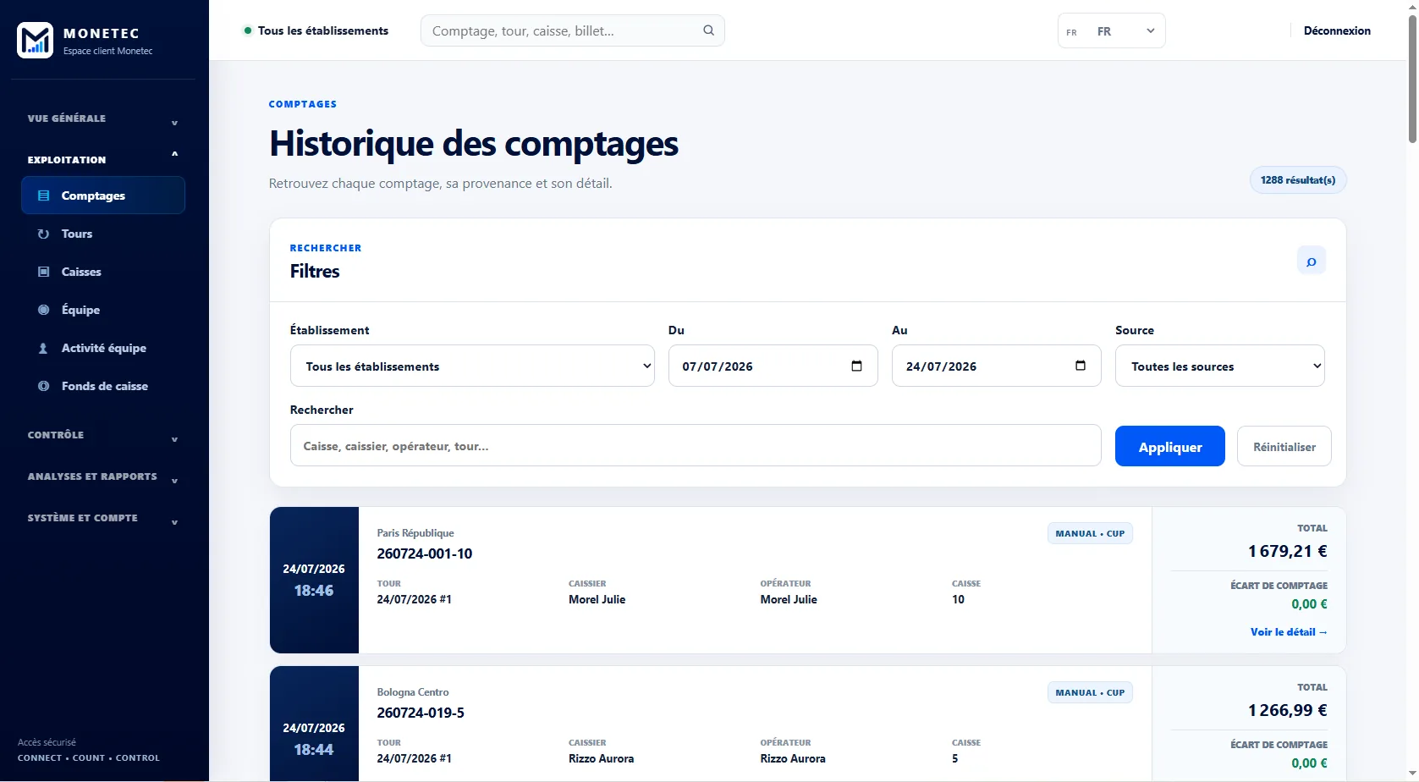The image size is (1419, 782).
Task: Click the Comptages list icon in sidebar
Action: (44, 195)
